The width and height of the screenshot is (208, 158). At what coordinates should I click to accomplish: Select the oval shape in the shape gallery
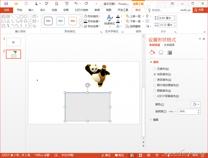click(26, 17)
